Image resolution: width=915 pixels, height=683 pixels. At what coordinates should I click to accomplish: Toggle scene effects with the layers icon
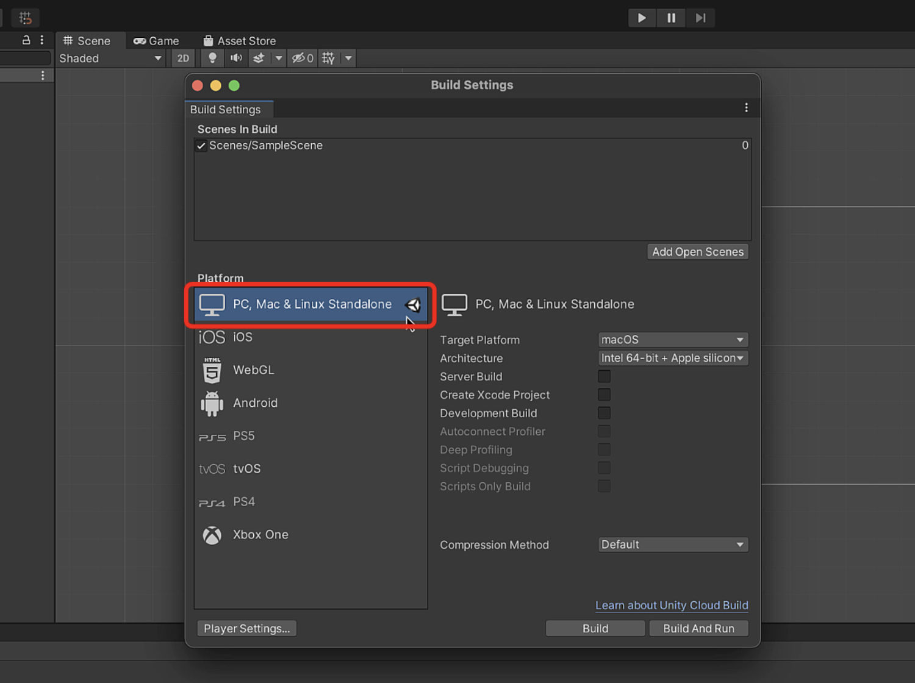(259, 59)
